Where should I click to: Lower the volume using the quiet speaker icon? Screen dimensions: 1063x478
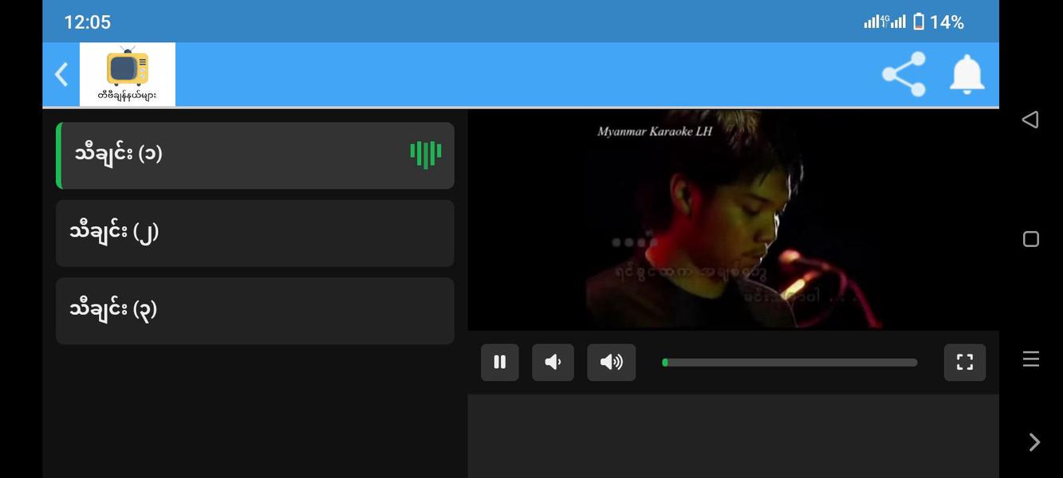[553, 361]
